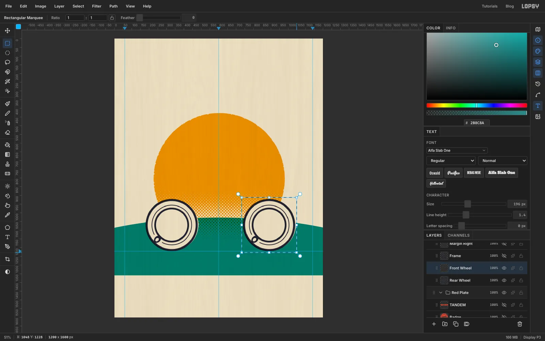
Task: Click the hue spectrum slider
Action: click(x=477, y=105)
